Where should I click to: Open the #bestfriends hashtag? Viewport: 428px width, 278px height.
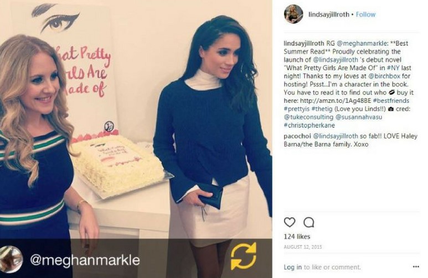coord(391,101)
